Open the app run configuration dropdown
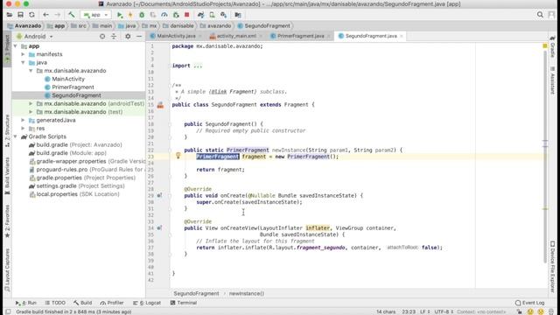Image resolution: width=560 pixels, height=315 pixels. [95, 15]
